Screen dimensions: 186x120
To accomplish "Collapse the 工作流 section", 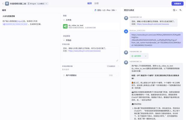I will click(x=64, y=20).
